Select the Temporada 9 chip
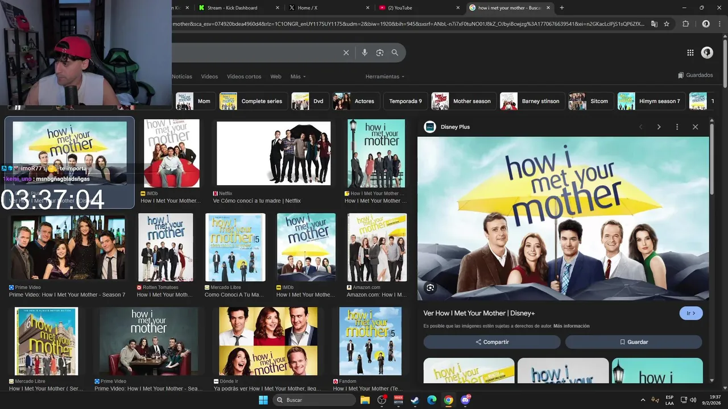Viewport: 728px width, 409px height. pos(405,101)
